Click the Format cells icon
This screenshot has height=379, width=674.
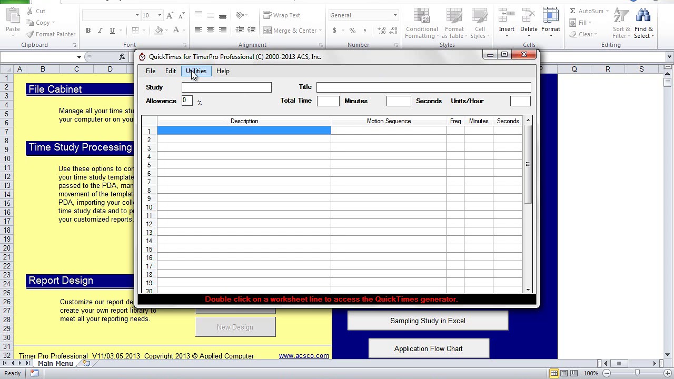(550, 16)
